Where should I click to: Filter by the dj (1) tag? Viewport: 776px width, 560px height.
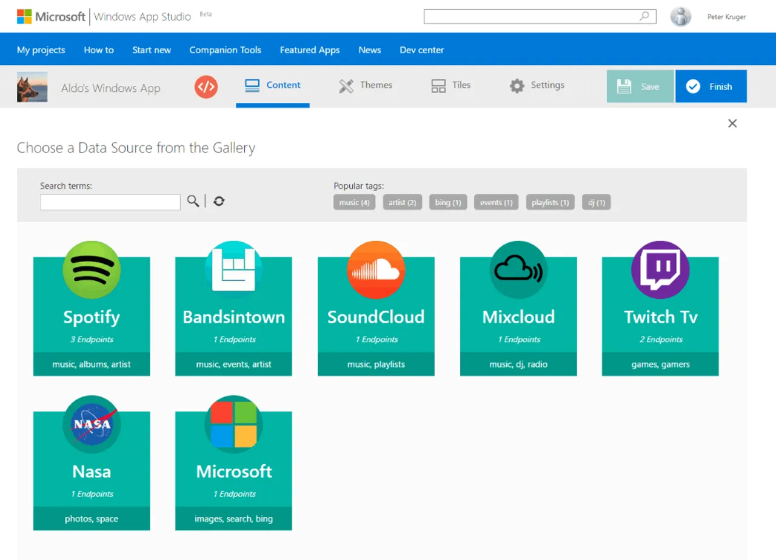597,202
